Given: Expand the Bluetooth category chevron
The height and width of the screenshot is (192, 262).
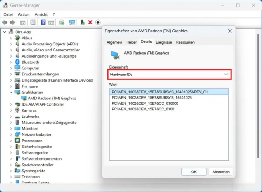Looking at the screenshot, I should point(11,62).
